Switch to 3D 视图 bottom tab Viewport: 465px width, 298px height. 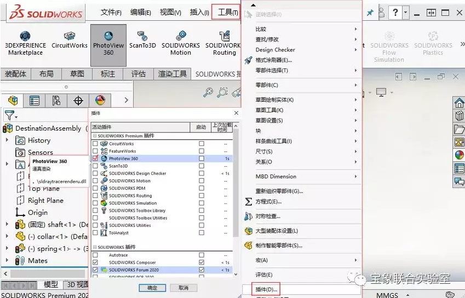tap(77, 285)
